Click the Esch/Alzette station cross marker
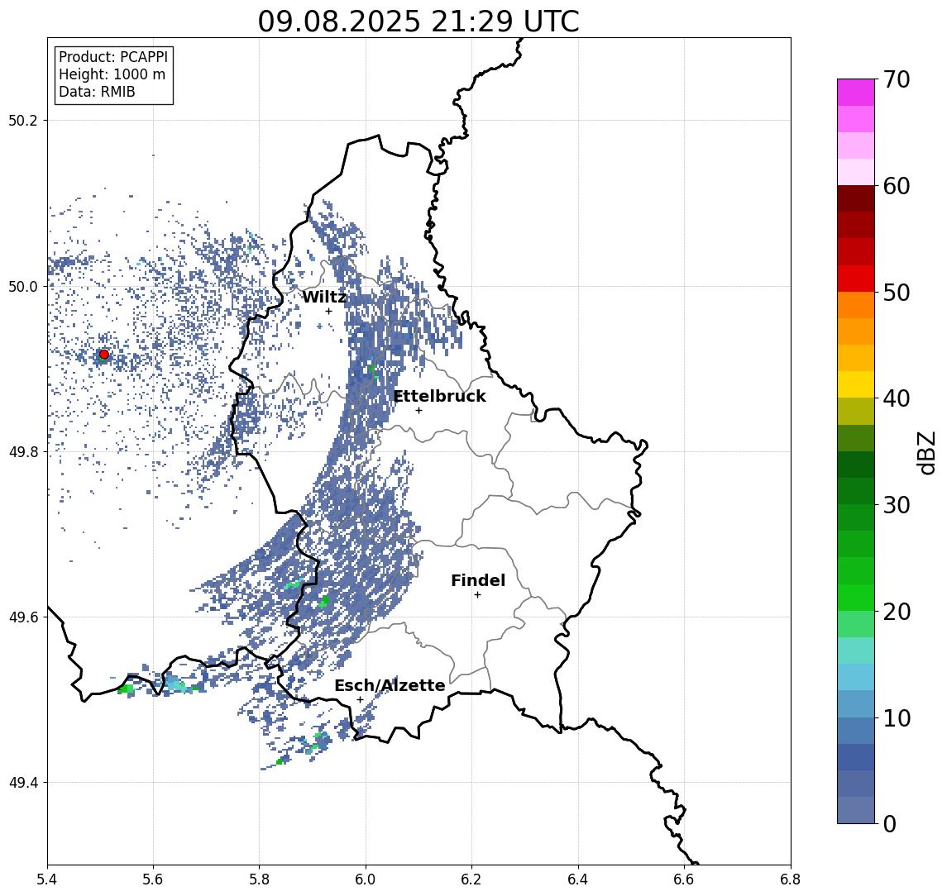Viewport: 947px width, 896px height. point(360,700)
